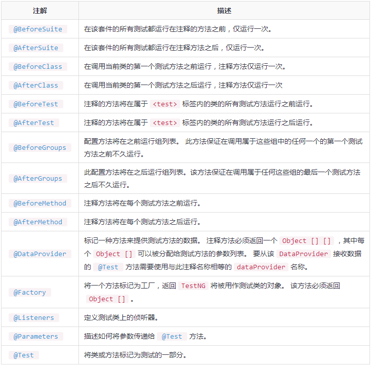Click the TestNG code in @Factory description
The width and height of the screenshot is (371, 366).
click(193, 286)
